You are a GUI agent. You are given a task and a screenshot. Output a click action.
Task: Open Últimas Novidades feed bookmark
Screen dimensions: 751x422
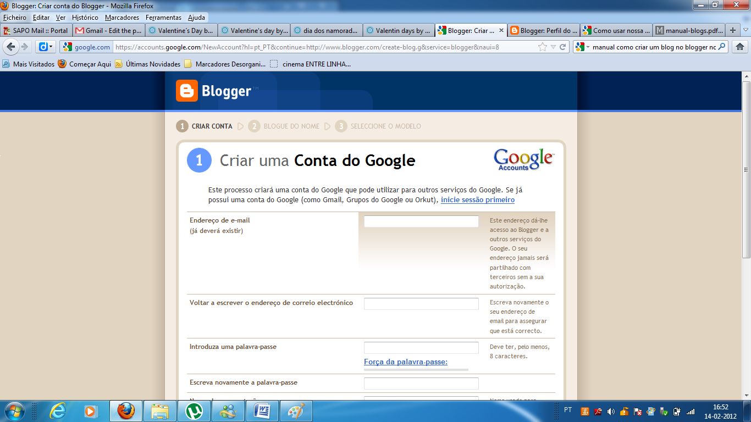point(148,64)
